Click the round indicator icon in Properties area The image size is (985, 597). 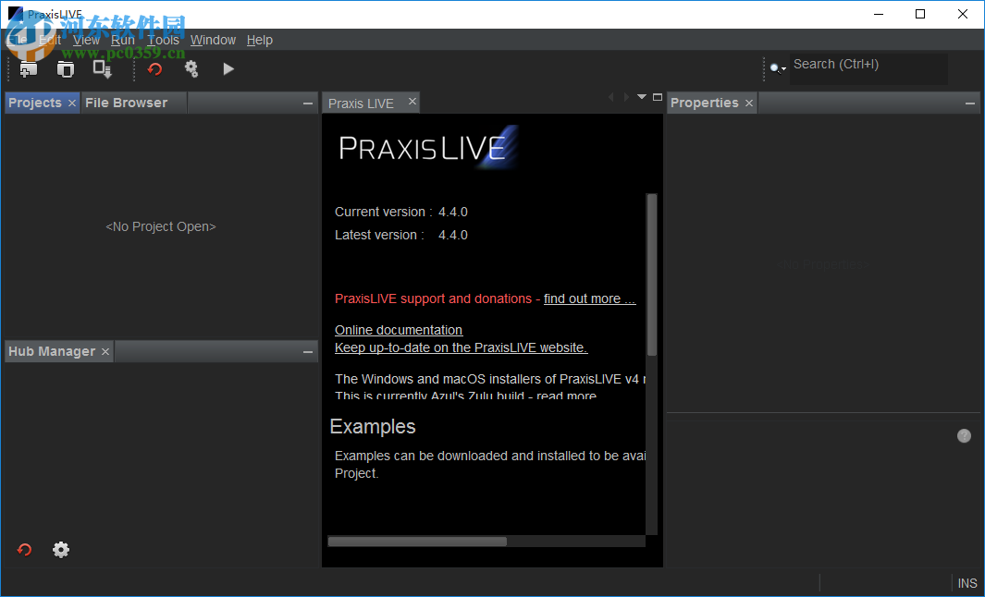(x=964, y=435)
